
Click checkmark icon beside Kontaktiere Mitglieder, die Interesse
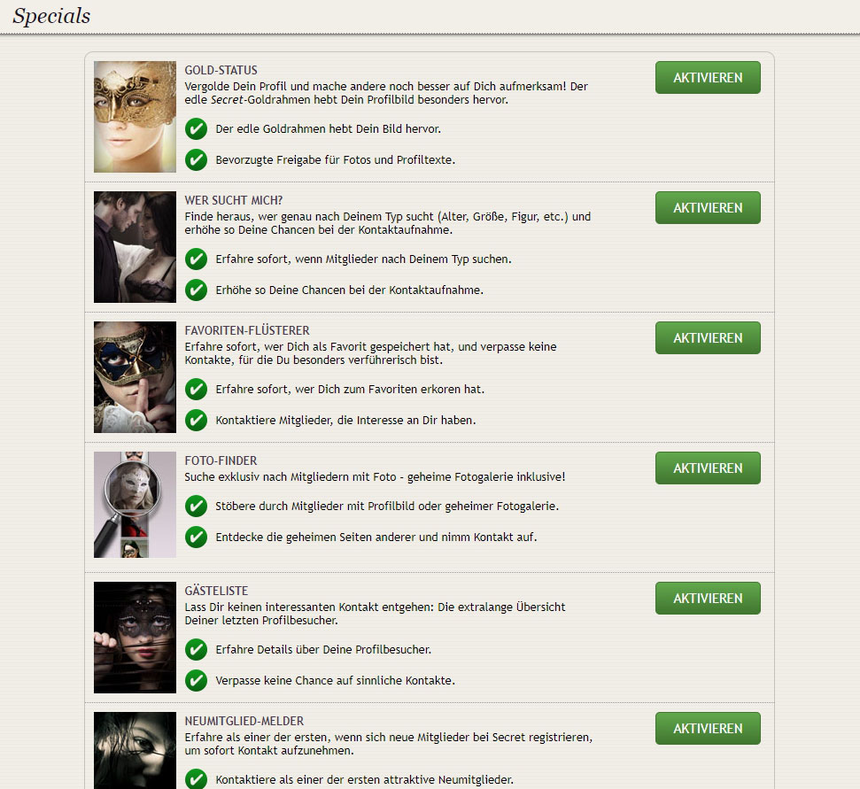coord(196,421)
